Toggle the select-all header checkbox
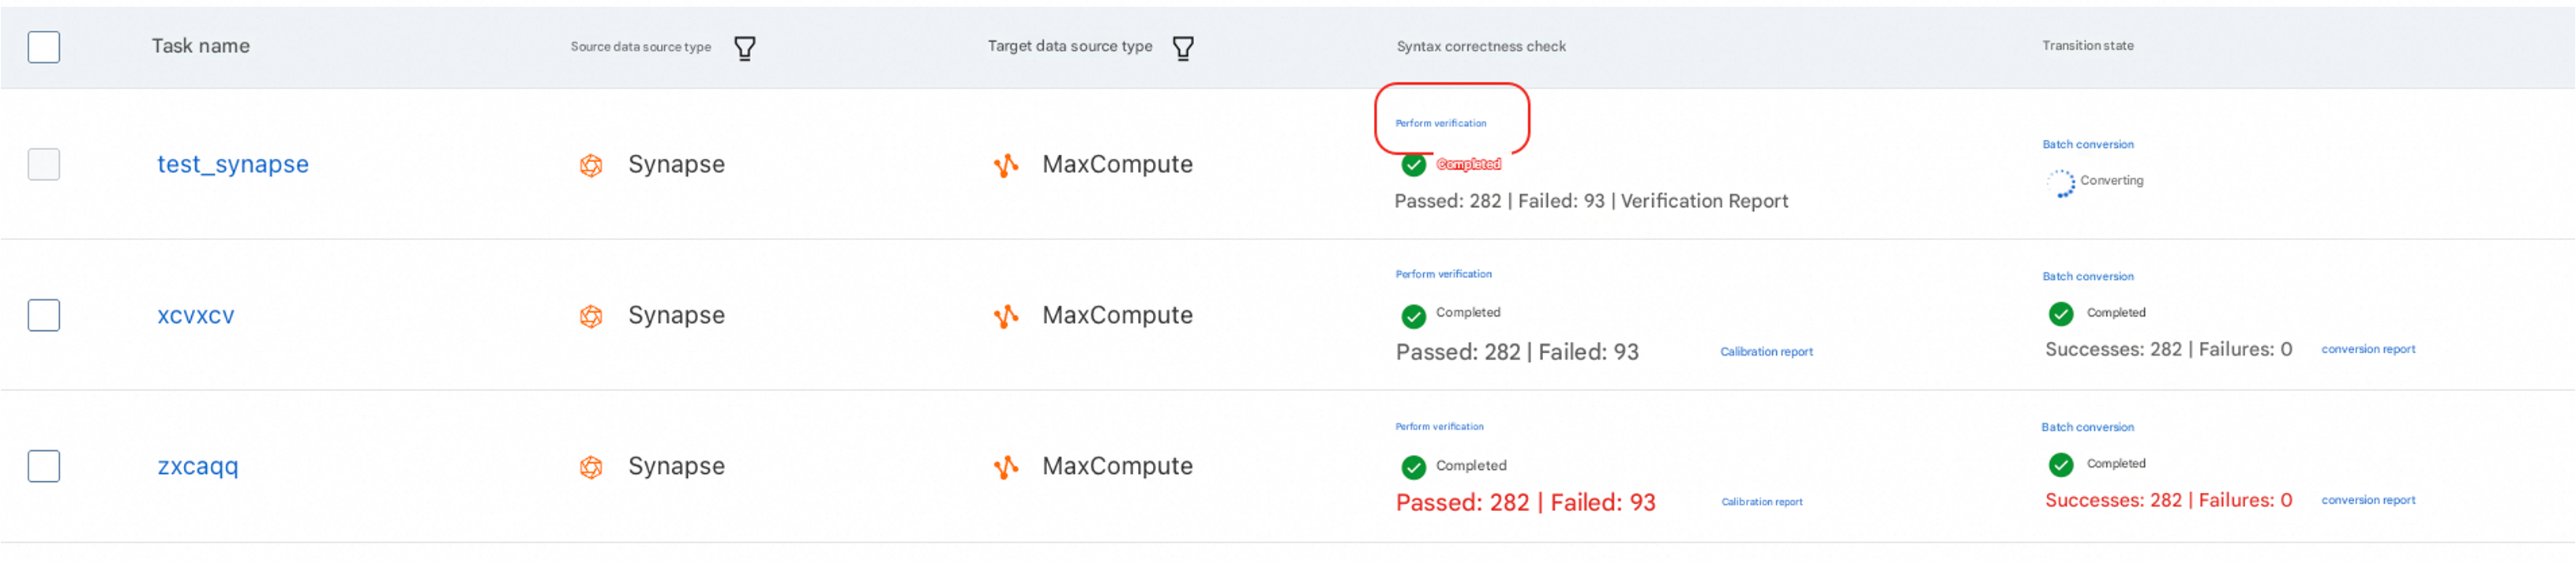The width and height of the screenshot is (2576, 564). [x=44, y=47]
